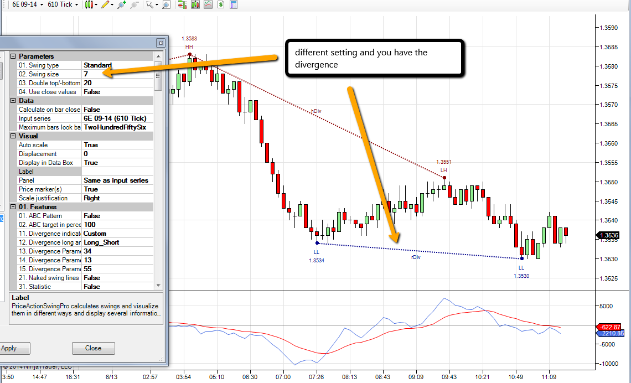Click the hDiv divergence label
The width and height of the screenshot is (631, 383).
click(x=316, y=111)
